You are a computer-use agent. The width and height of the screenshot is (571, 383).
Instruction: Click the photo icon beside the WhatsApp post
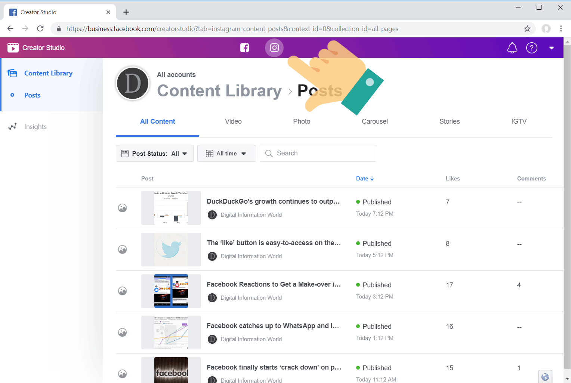pyautogui.click(x=123, y=333)
